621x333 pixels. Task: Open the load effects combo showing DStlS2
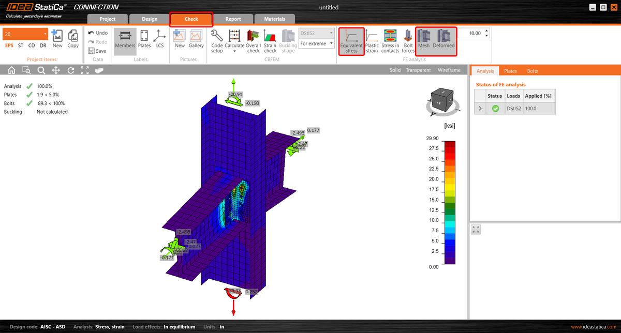(x=316, y=32)
